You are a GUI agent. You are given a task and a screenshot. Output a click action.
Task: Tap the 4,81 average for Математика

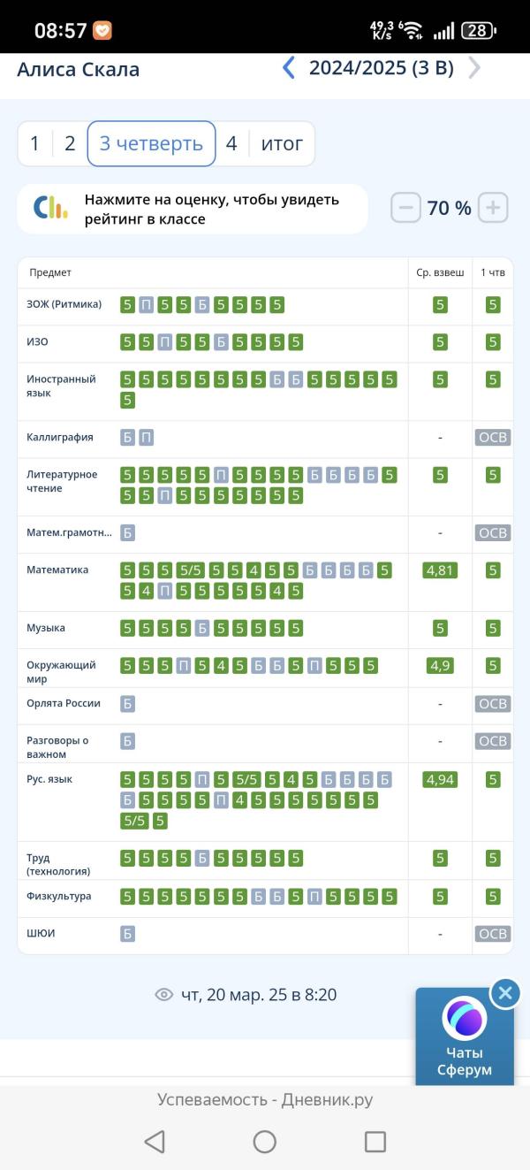[440, 570]
